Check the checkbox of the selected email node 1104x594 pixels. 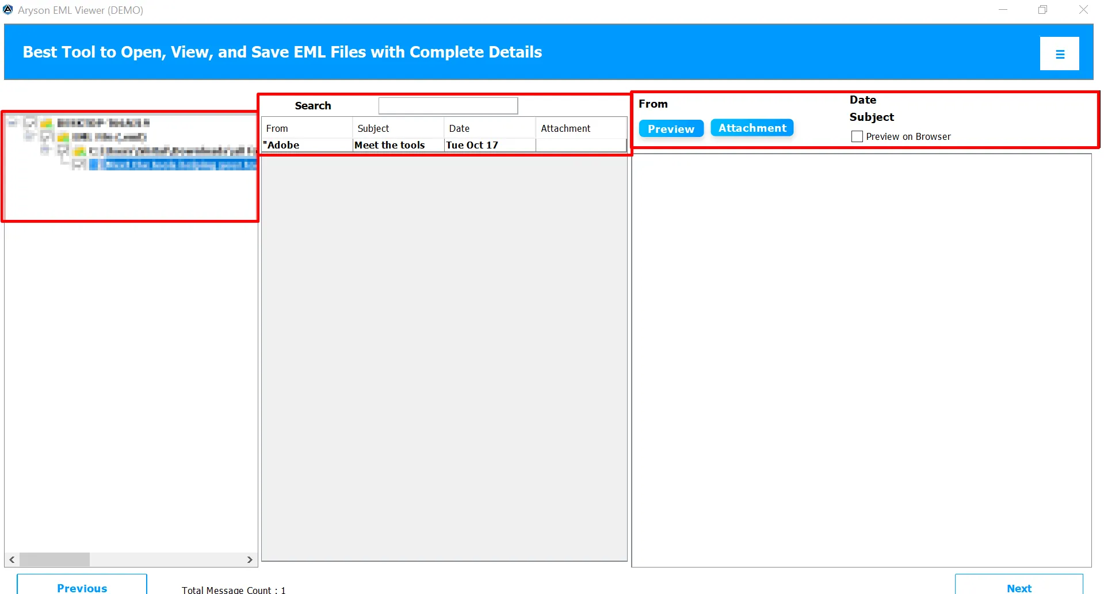(81, 165)
